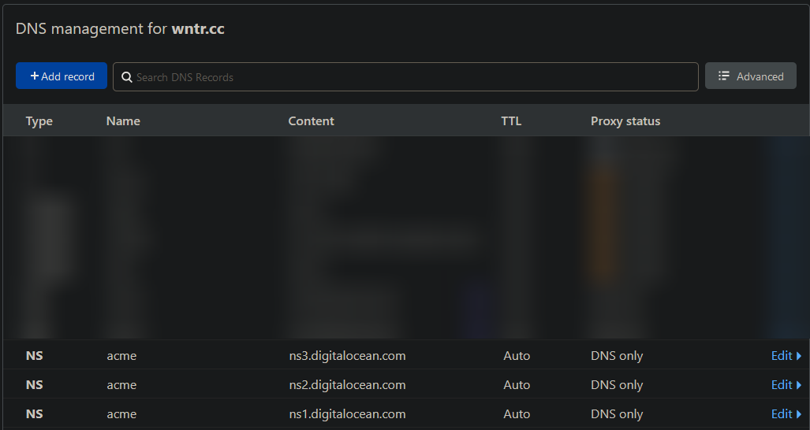Sort by the Name column header
The height and width of the screenshot is (430, 810).
point(123,121)
